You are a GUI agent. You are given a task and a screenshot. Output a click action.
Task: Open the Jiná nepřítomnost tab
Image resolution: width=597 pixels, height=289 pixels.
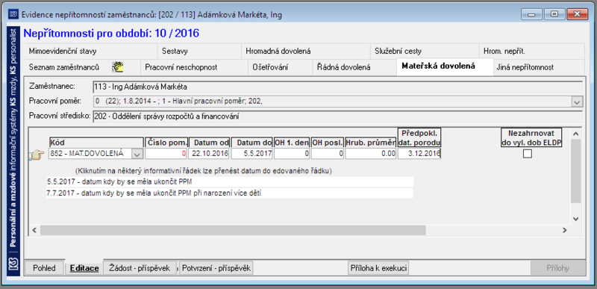pos(539,67)
